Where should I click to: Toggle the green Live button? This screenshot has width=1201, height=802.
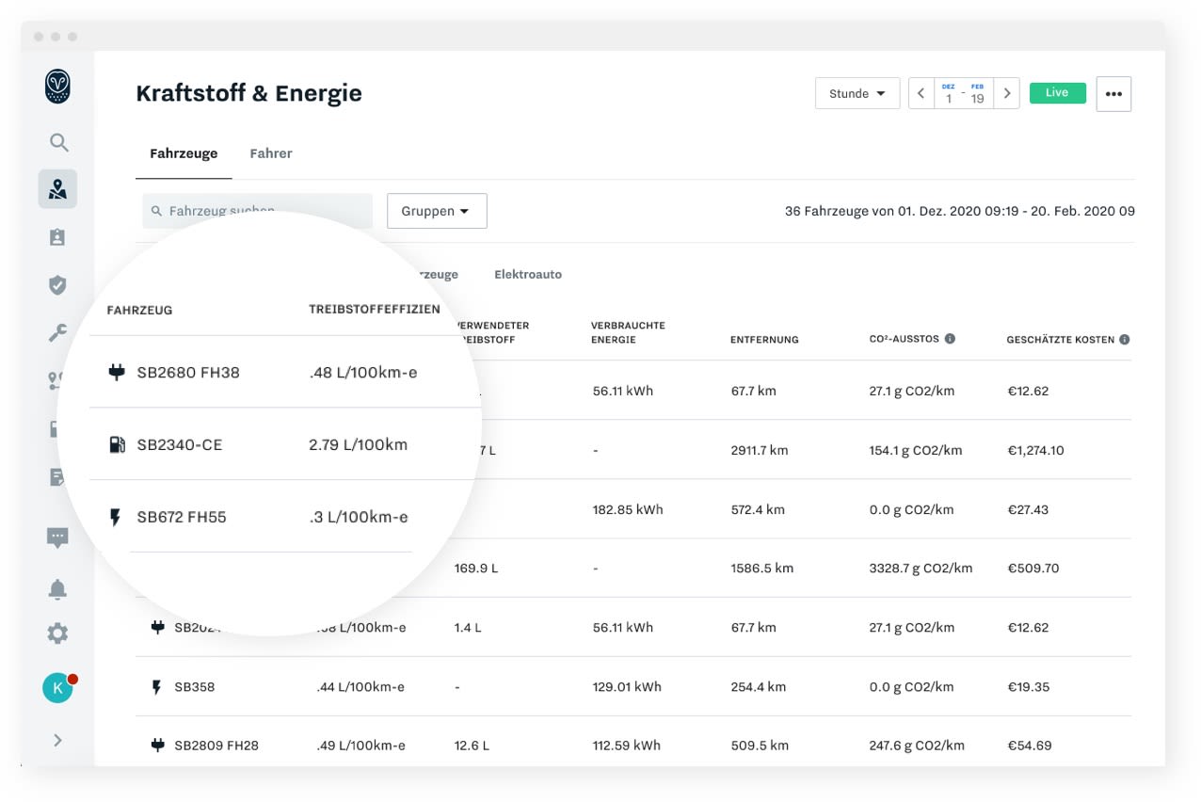point(1058,93)
